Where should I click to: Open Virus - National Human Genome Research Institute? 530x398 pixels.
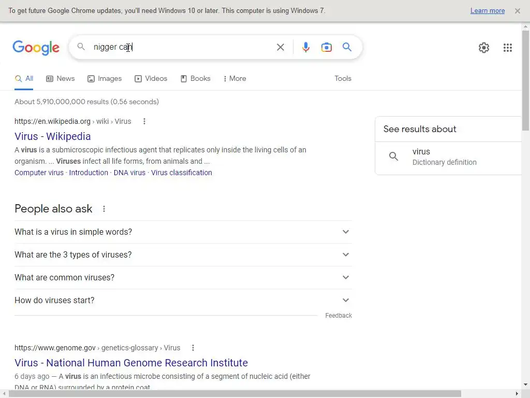[131, 363]
